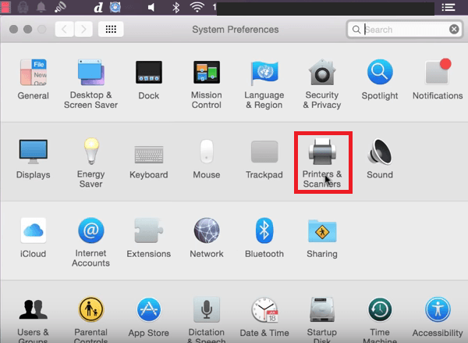Viewport: 468px width, 343px height.
Task: Click the forward navigation arrow
Action: point(83,30)
